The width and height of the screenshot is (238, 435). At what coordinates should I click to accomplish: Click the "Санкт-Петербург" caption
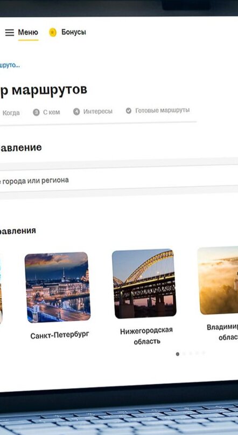(x=60, y=335)
